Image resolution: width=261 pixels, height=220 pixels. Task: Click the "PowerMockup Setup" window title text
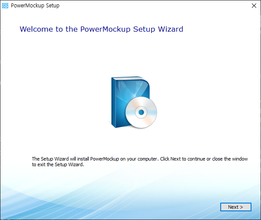[x=35, y=6]
